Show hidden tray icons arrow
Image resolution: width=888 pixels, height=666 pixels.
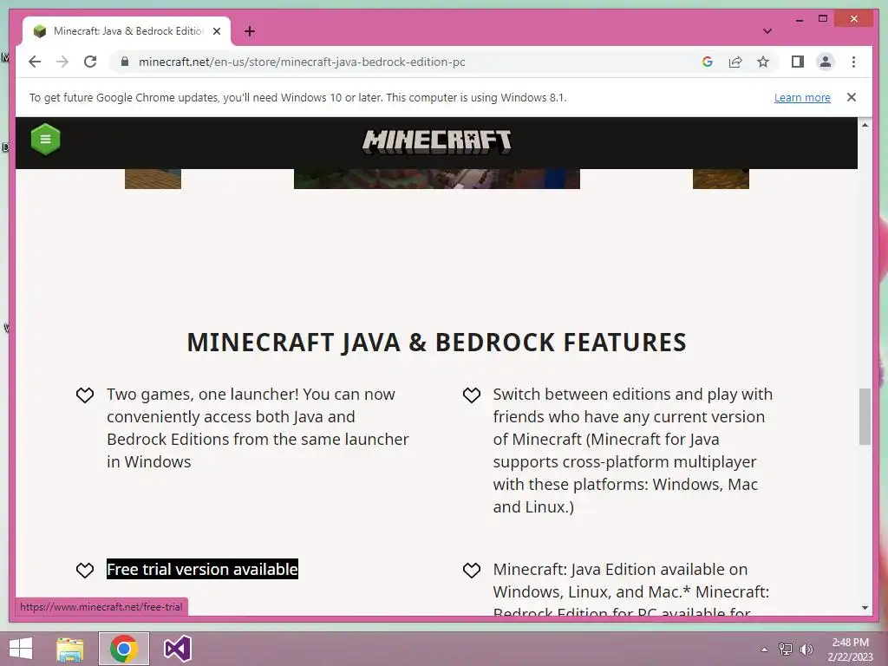[764, 650]
